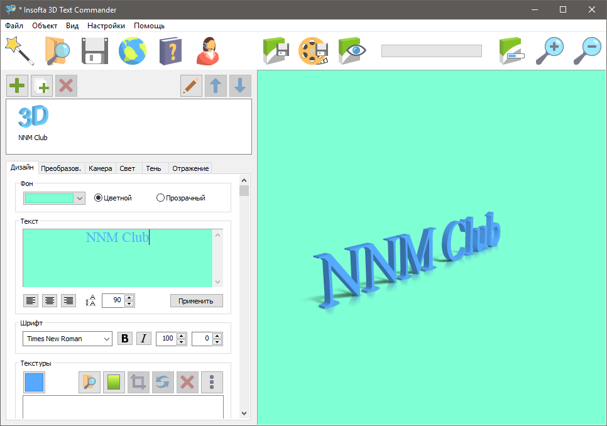Toggle italic font style
The image size is (607, 426).
point(144,339)
